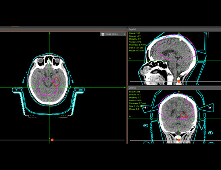This screenshot has height=170, width=221.
Task: Select the Sagittal view title bar
Action: pos(174,30)
